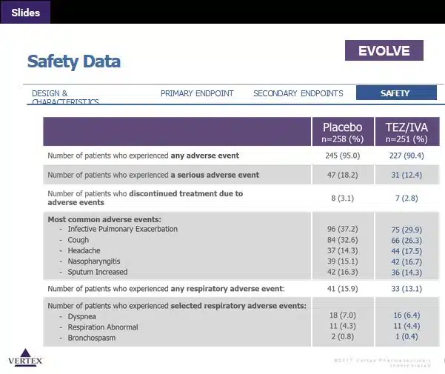Click placebo value 41 (15.9)
Image resolution: width=445 pixels, height=374 pixels.
point(342,289)
